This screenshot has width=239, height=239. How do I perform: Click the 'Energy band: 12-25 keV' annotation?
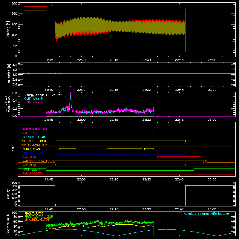coord(43,95)
